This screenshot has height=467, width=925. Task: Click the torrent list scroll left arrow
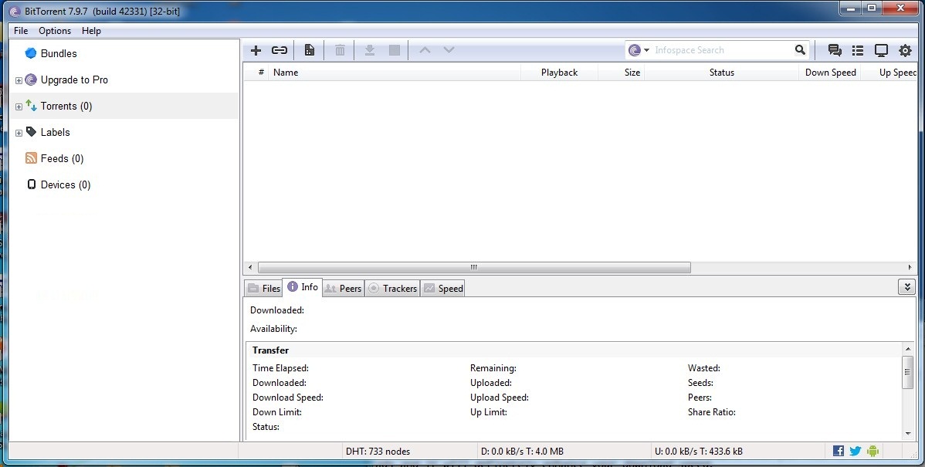pos(250,267)
